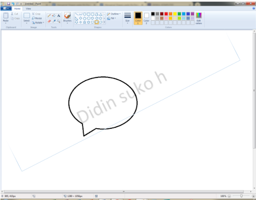256x200 pixels.
Task: Open the Outline dropdown
Action: pos(114,14)
